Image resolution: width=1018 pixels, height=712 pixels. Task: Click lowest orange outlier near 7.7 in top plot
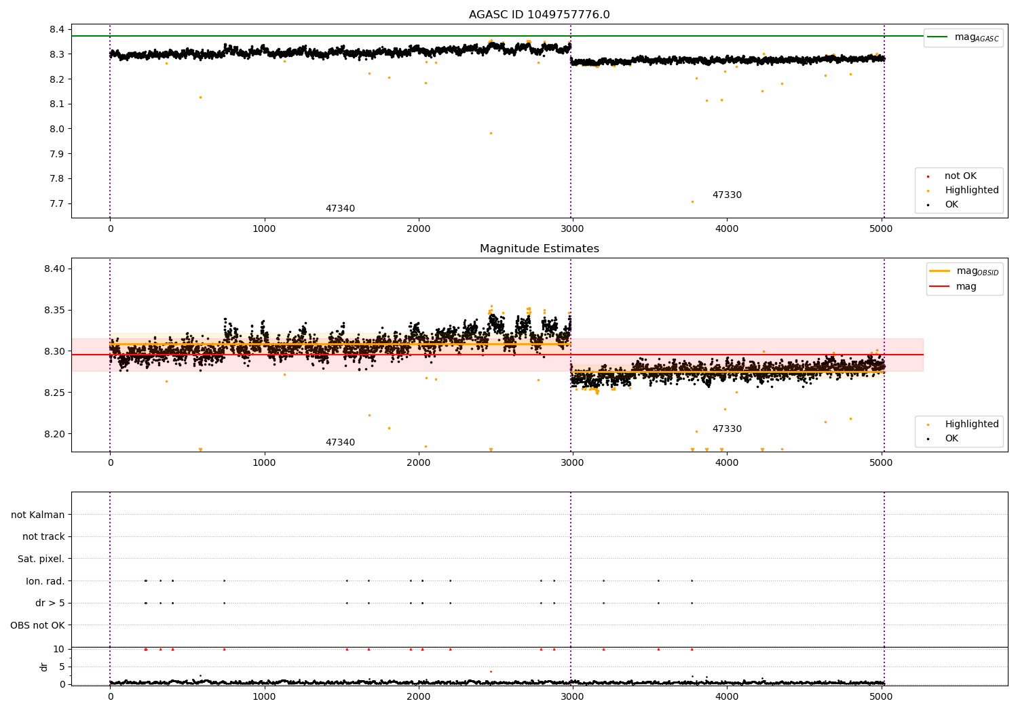point(692,201)
